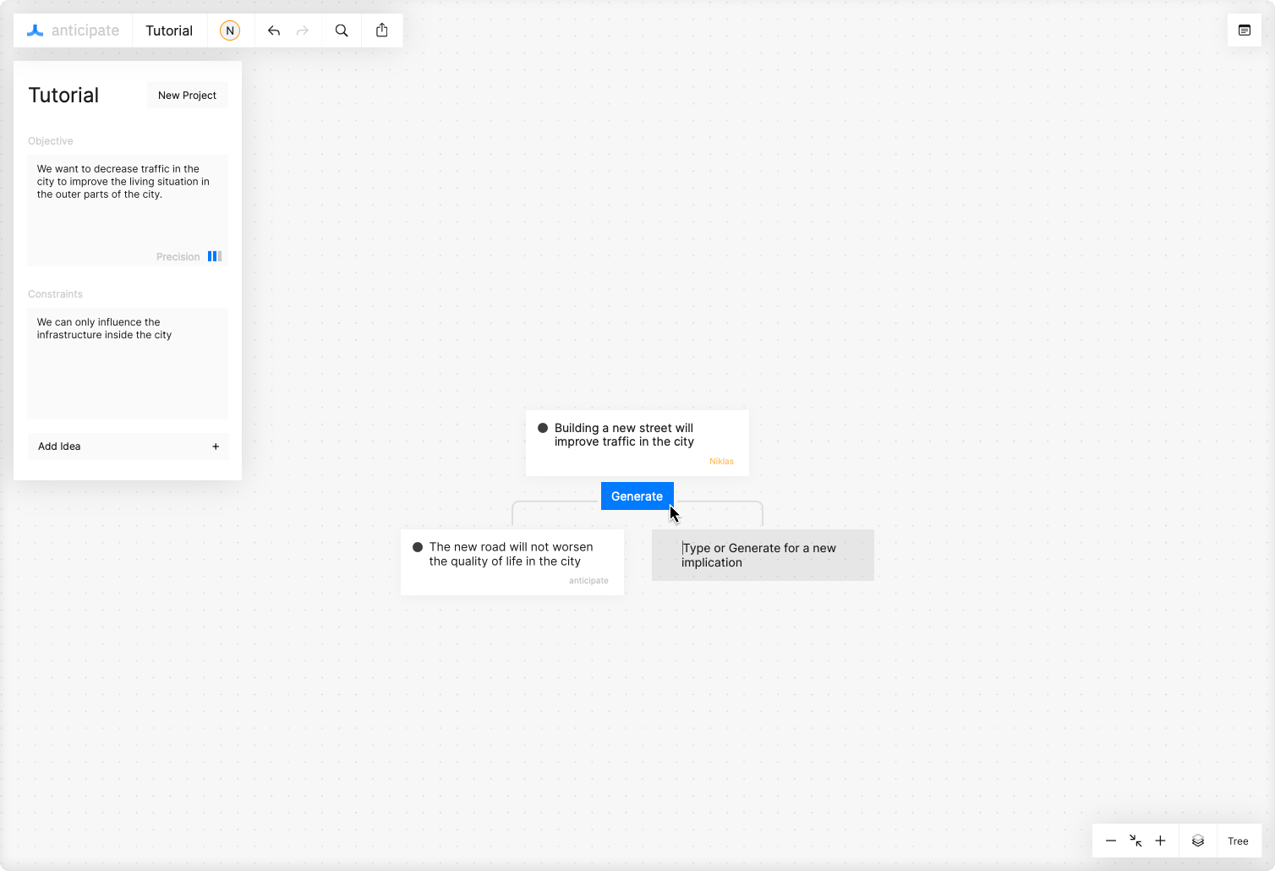Open the Tutorial project title

point(169,30)
